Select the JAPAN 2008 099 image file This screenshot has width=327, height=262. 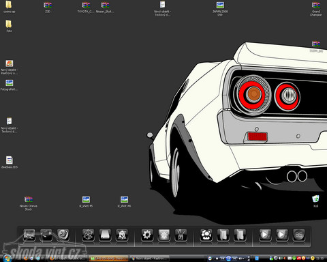click(x=220, y=9)
